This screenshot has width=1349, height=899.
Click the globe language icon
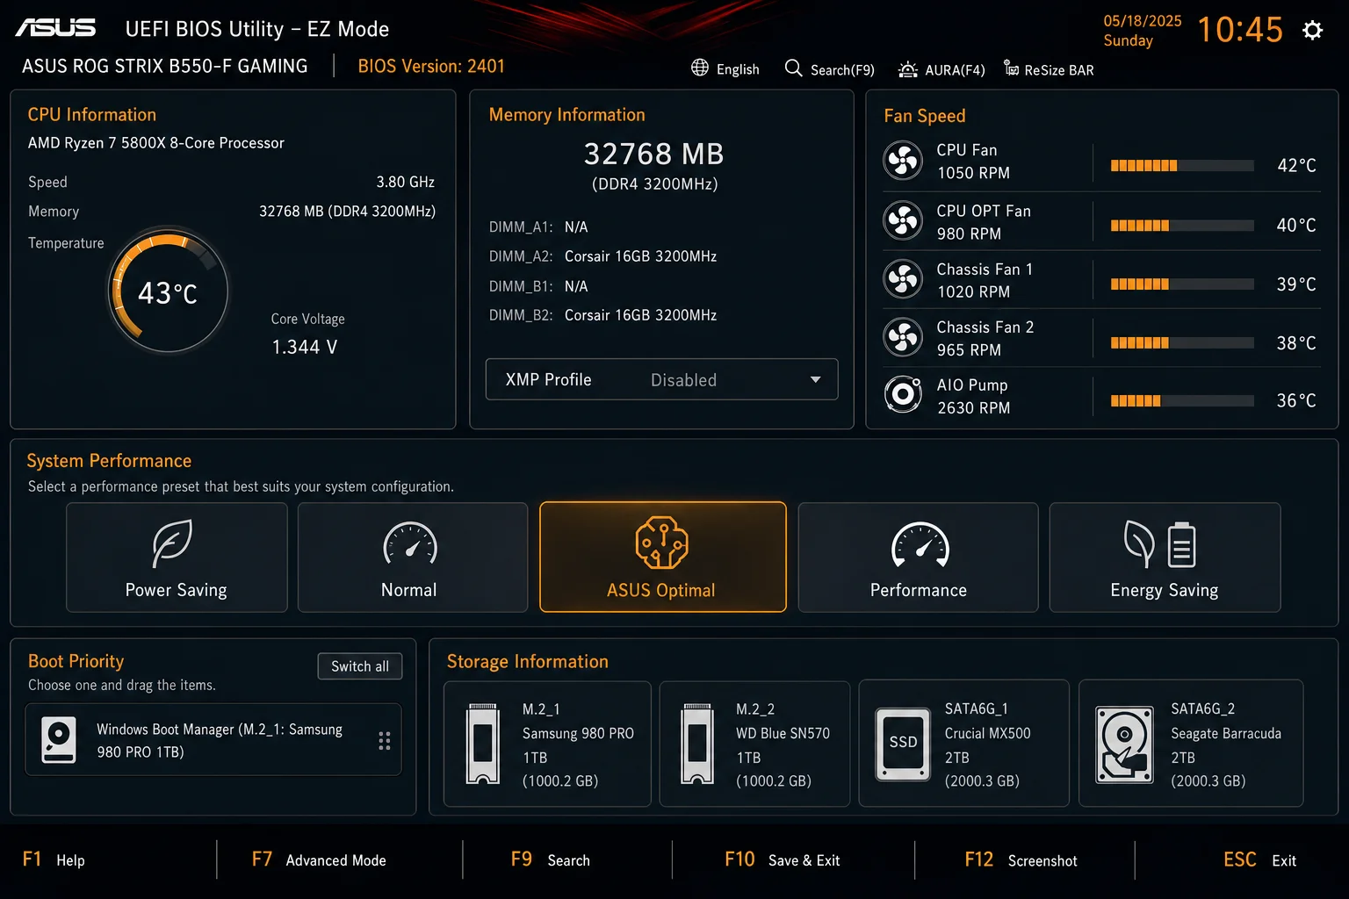coord(700,68)
